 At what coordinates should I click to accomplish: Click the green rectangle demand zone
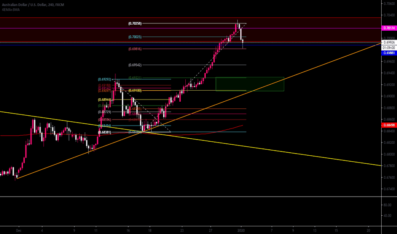pyautogui.click(x=250, y=84)
